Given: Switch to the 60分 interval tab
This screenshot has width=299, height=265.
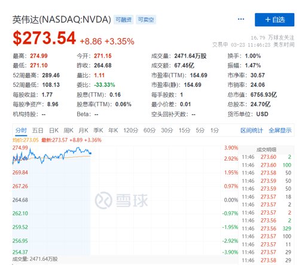Looking at the screenshot, I should click(149, 131).
